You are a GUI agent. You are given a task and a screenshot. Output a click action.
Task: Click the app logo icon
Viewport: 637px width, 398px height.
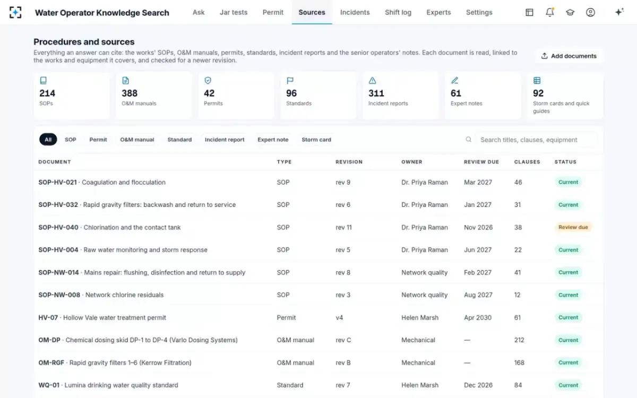click(15, 12)
